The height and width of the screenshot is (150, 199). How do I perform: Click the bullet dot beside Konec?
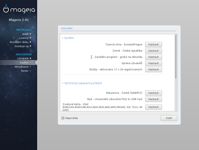click(30, 71)
